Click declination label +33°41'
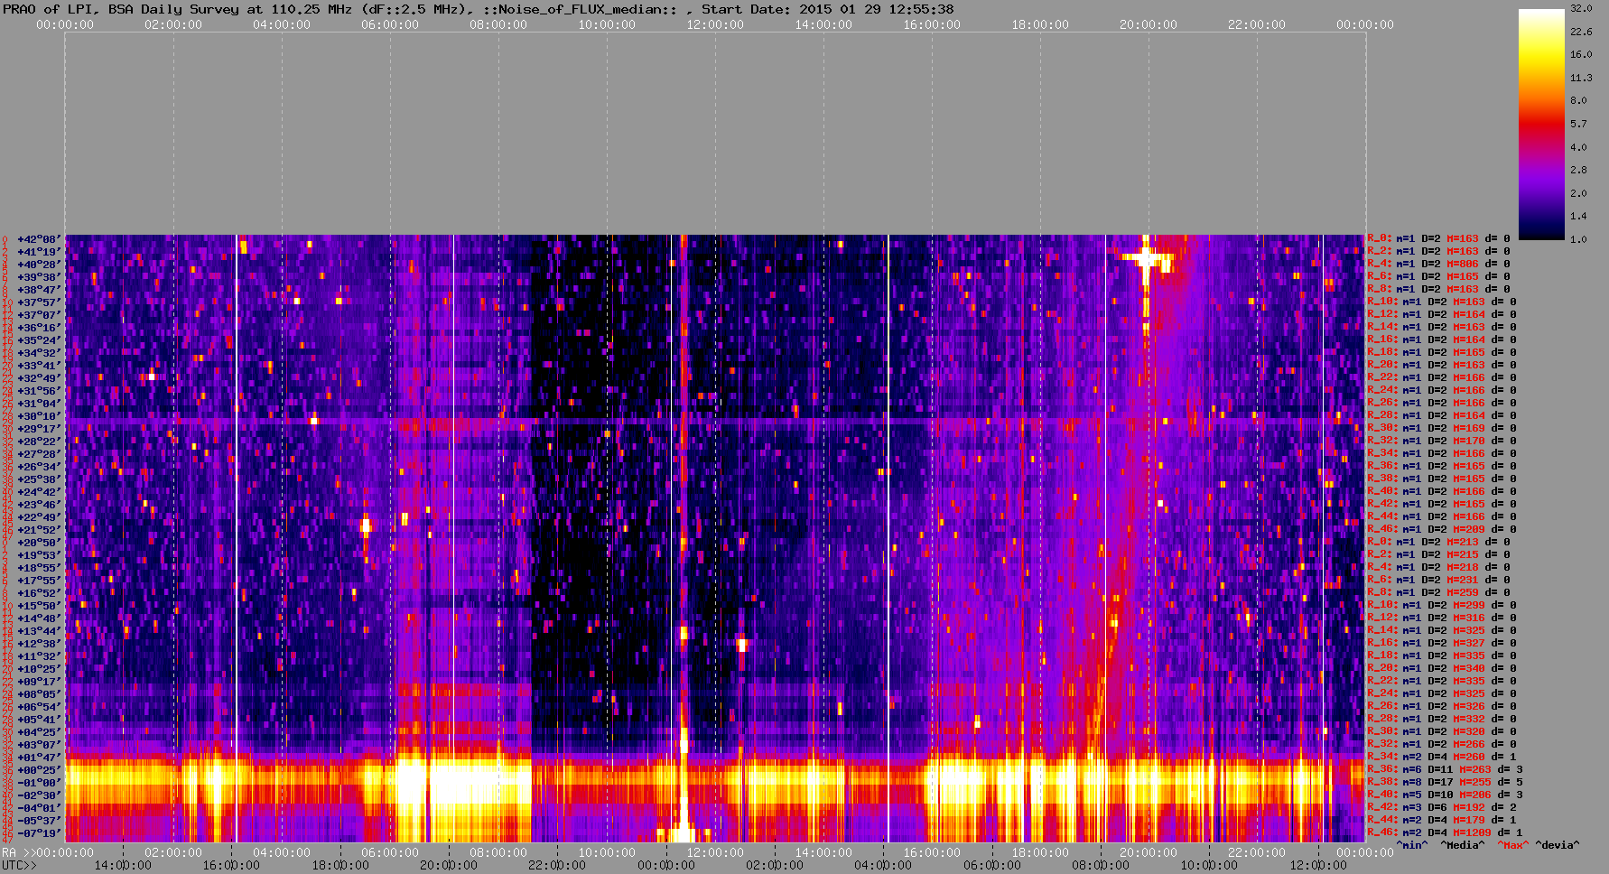1609x874 pixels. click(38, 366)
